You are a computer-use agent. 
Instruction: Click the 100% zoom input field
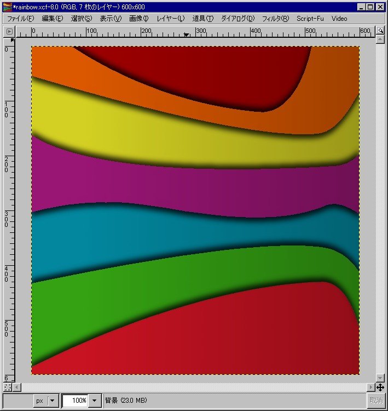[75, 401]
